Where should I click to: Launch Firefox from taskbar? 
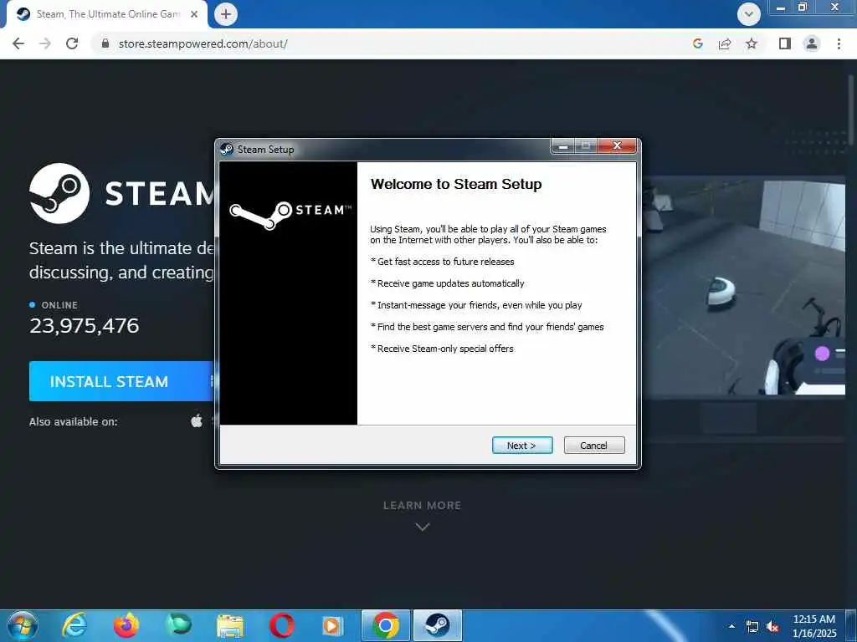tap(126, 625)
